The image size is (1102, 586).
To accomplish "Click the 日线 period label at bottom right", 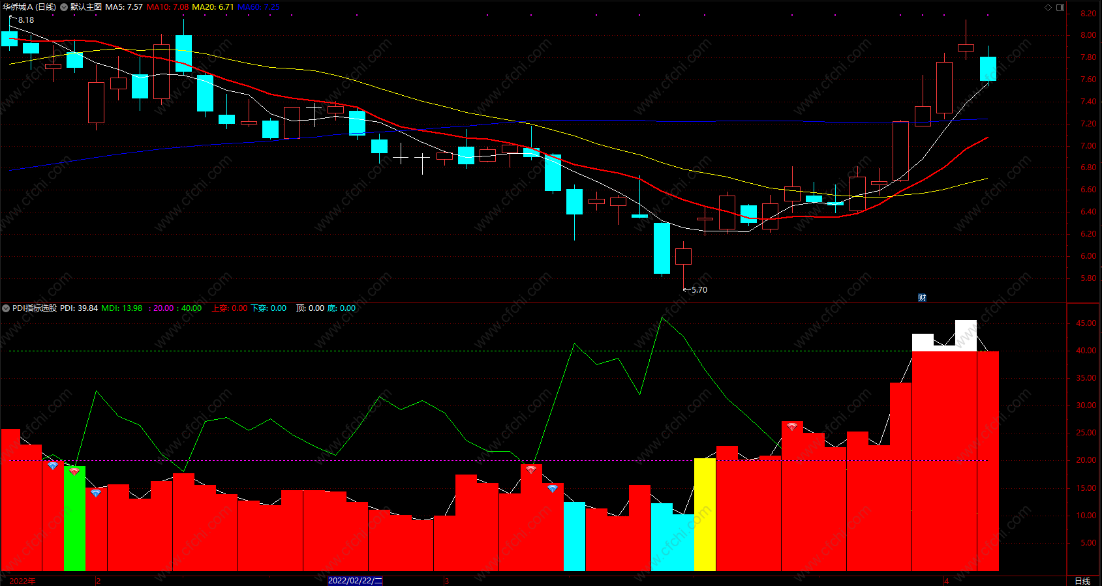I will pyautogui.click(x=1082, y=581).
